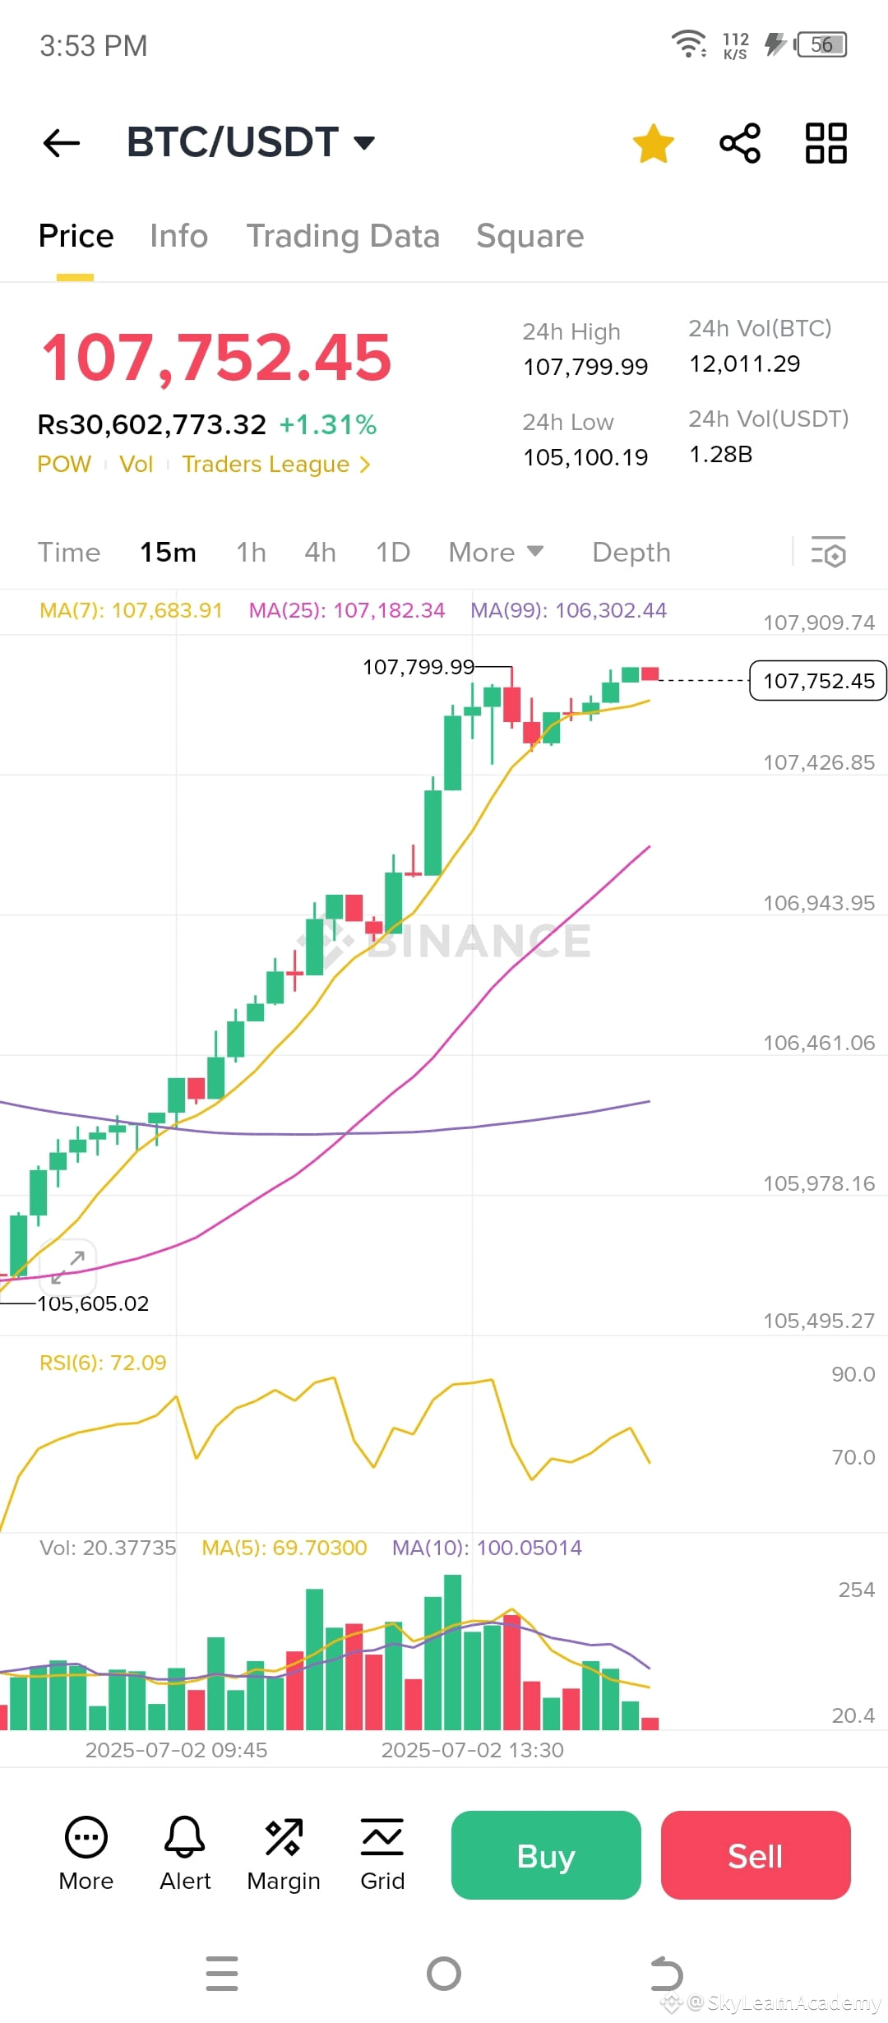The height and width of the screenshot is (2023, 888).
Task: Tap Android recent apps menu icon
Action: [222, 1974]
